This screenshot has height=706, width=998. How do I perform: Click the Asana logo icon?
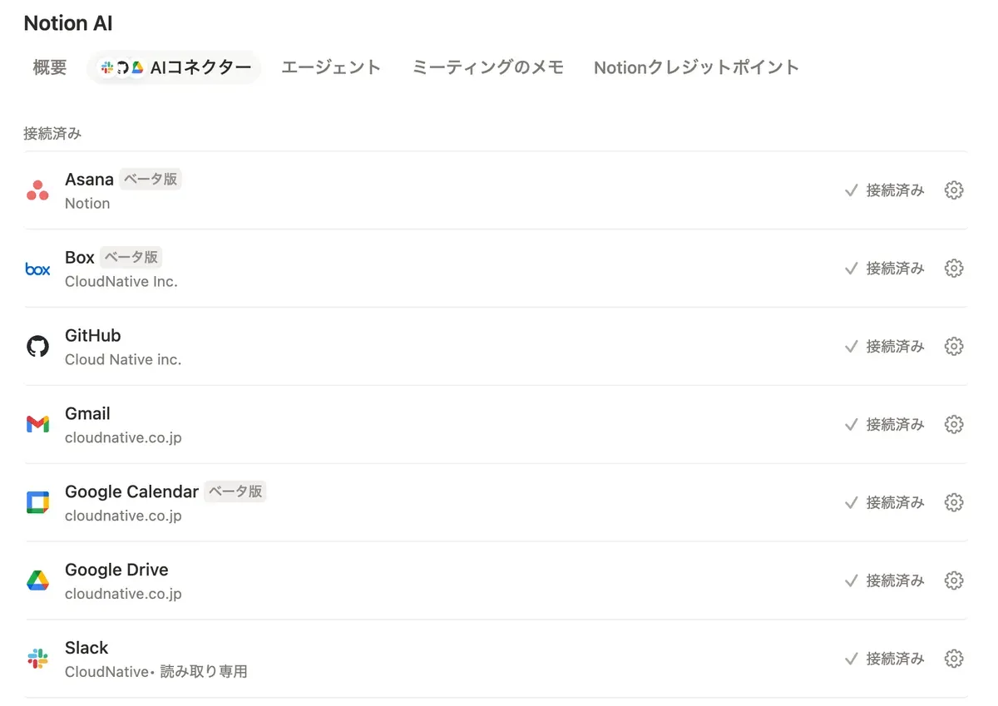point(37,190)
